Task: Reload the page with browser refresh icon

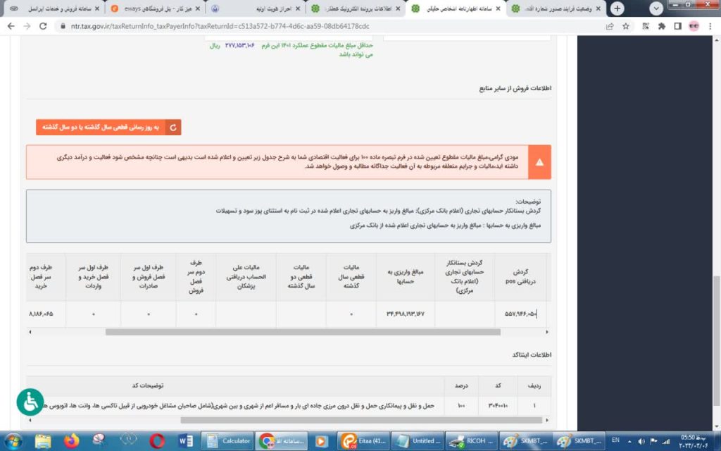Action: 43,26
